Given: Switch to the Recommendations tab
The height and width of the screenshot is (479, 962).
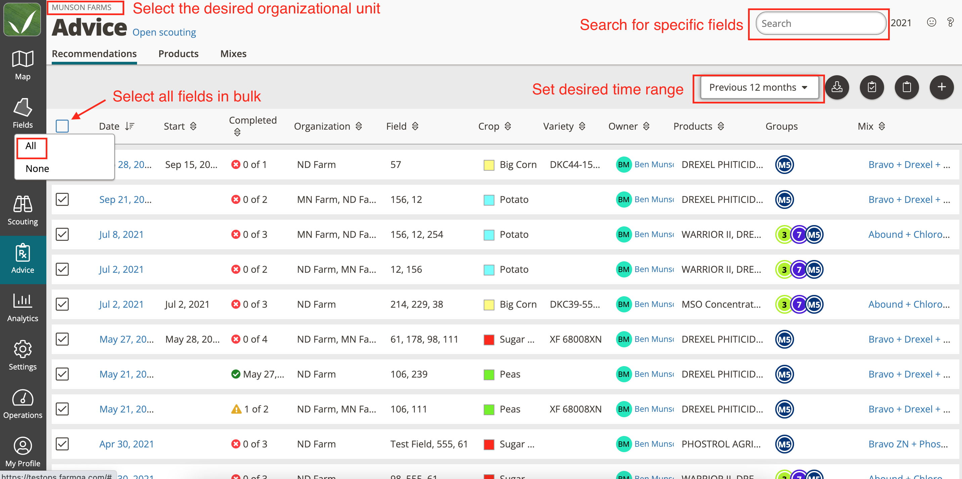Looking at the screenshot, I should [x=94, y=54].
